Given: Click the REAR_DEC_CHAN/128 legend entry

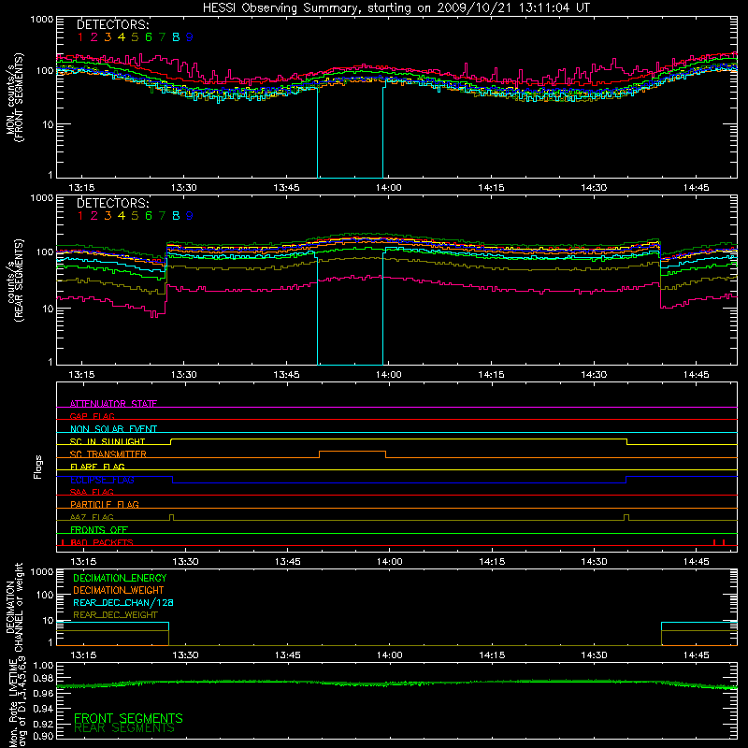Looking at the screenshot, I should [123, 602].
